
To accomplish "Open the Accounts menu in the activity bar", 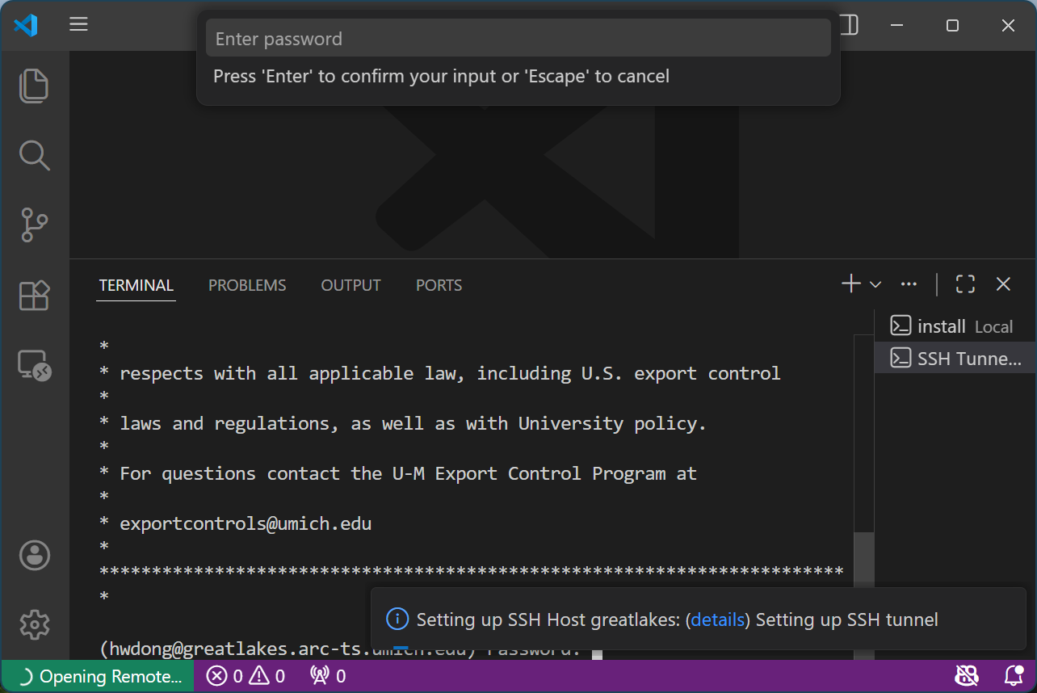I will [34, 555].
